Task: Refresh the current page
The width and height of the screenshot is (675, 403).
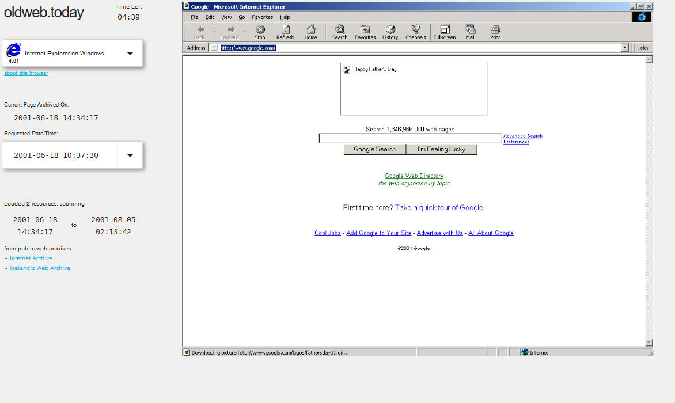Action: pyautogui.click(x=285, y=32)
